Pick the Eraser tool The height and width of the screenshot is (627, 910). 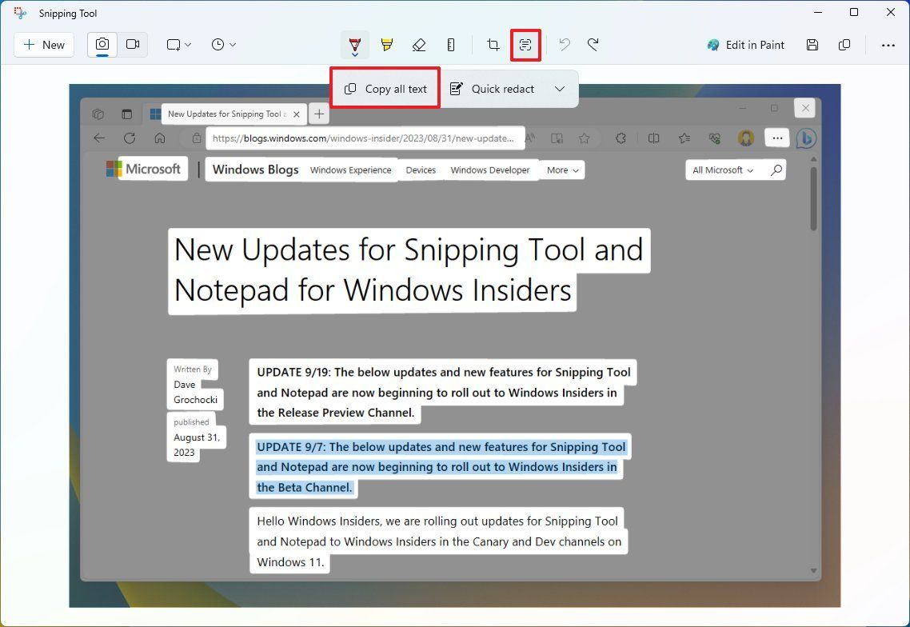[x=419, y=45]
